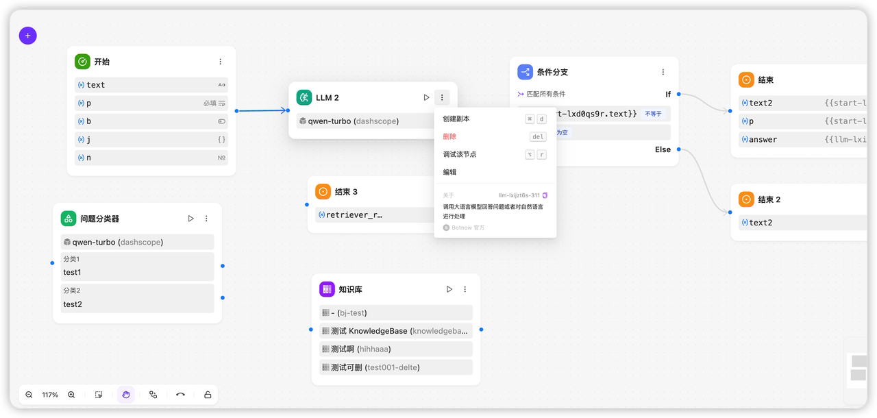The height and width of the screenshot is (418, 877).
Task: Open the 条件分支 more options menu
Action: coord(663,72)
